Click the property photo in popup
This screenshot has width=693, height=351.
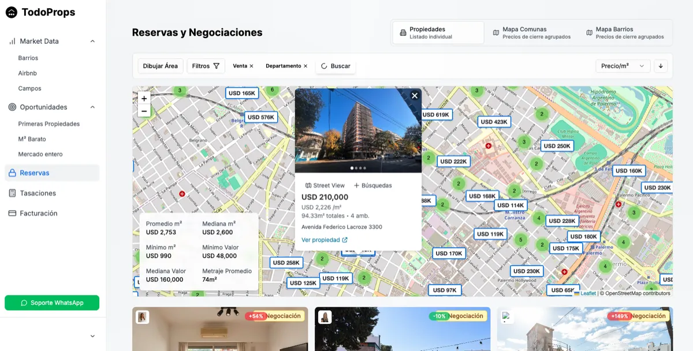click(358, 130)
